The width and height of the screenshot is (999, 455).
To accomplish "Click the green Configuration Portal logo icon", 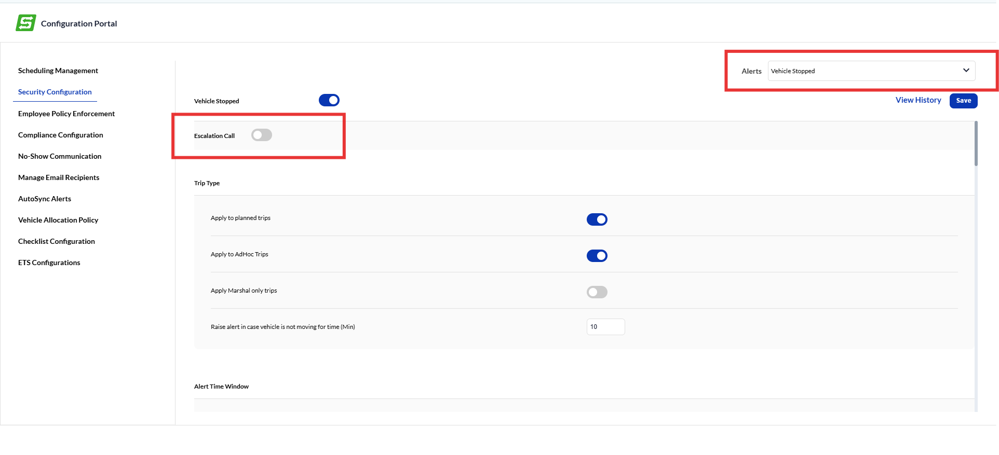I will pyautogui.click(x=26, y=23).
